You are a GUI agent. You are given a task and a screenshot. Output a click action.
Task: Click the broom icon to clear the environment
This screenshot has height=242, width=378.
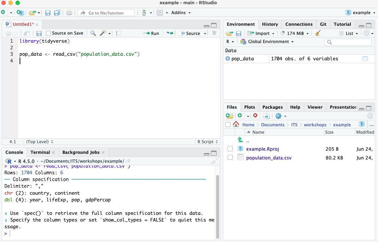click(318, 33)
